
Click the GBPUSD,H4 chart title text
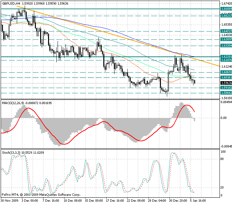tap(11, 3)
